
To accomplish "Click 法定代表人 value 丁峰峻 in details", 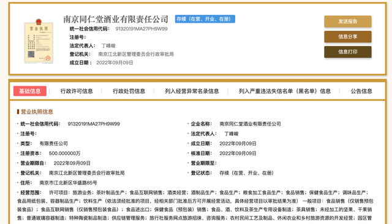I will point(232,134).
